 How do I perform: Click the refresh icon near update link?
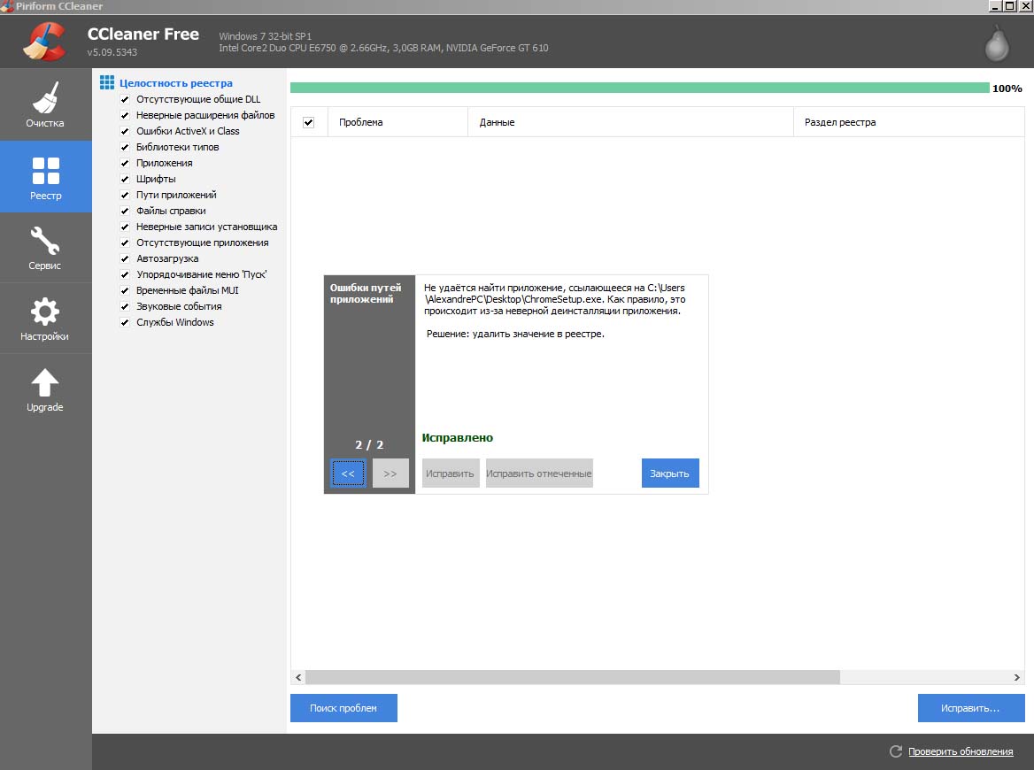pyautogui.click(x=896, y=751)
